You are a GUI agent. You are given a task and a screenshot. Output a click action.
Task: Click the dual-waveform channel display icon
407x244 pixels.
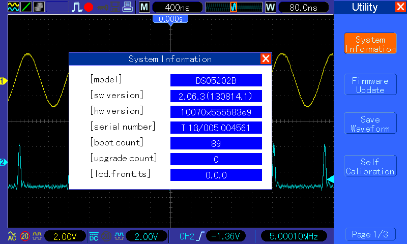(14, 7)
